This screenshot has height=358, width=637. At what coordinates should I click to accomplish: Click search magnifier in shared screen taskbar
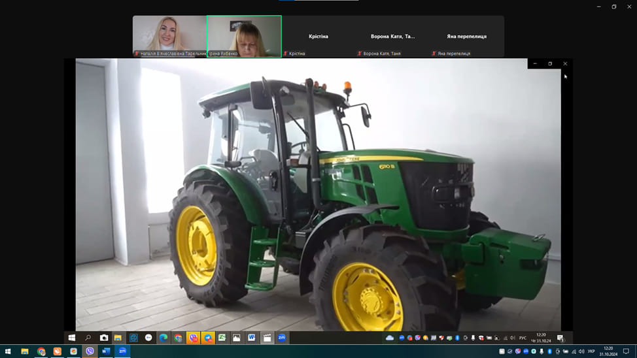(88, 338)
